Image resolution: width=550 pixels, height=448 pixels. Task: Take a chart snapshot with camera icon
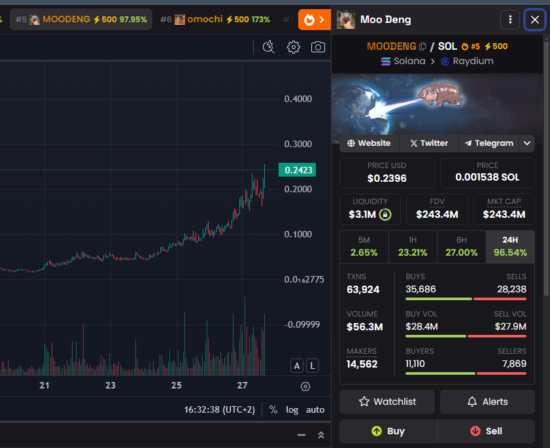point(318,47)
